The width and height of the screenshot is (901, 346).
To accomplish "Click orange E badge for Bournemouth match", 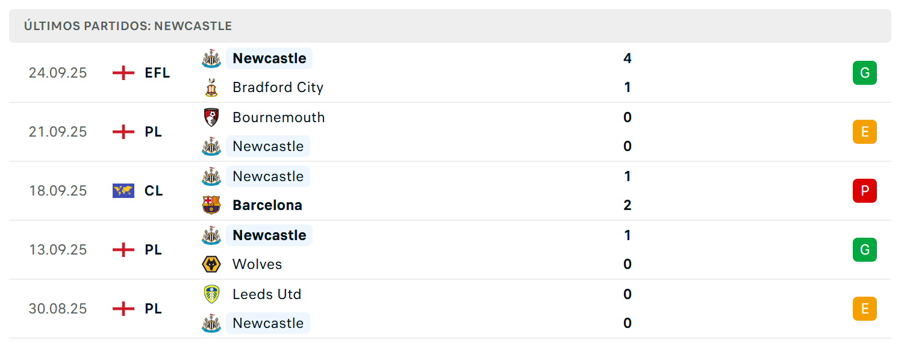I will coord(864,132).
